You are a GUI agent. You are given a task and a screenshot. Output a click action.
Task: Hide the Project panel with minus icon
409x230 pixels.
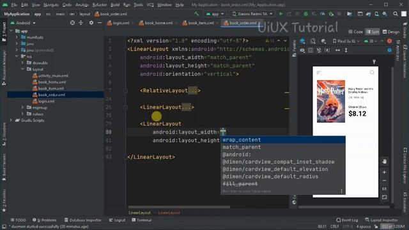tap(100, 23)
